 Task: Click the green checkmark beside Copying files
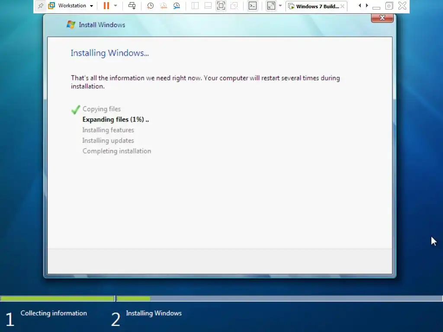[76, 109]
